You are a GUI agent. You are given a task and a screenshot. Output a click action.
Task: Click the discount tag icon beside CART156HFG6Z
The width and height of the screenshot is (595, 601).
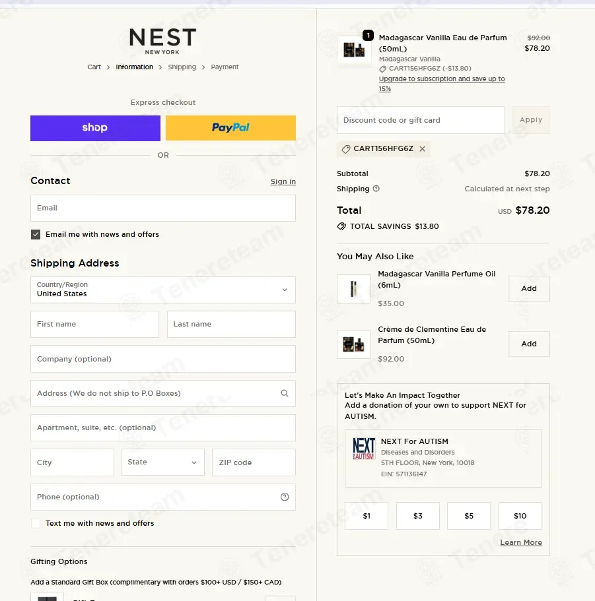click(346, 149)
